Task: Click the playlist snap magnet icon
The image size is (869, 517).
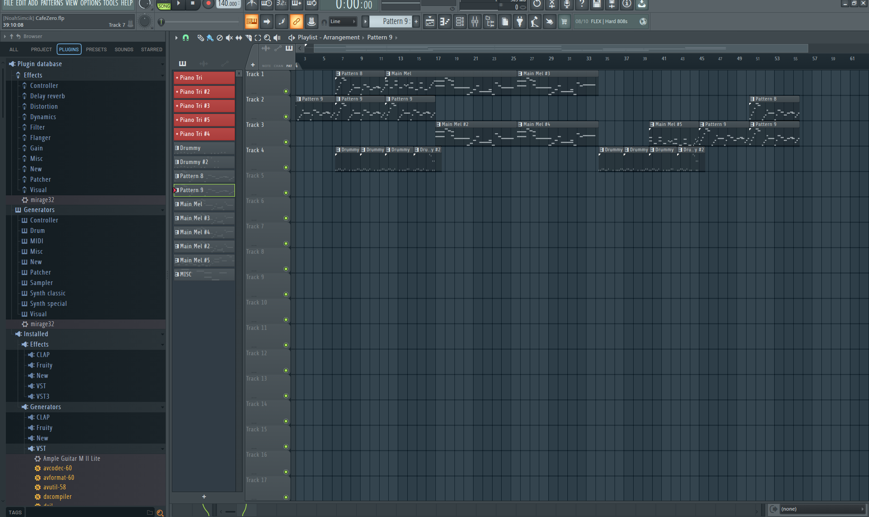Action: coord(186,38)
